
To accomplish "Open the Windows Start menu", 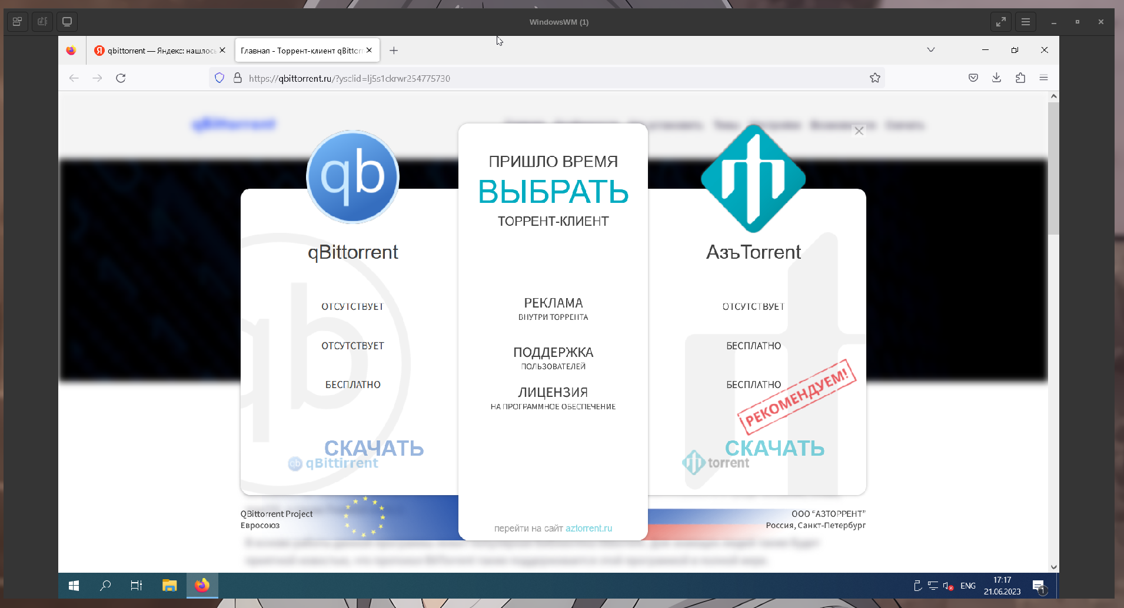I will click(x=74, y=586).
